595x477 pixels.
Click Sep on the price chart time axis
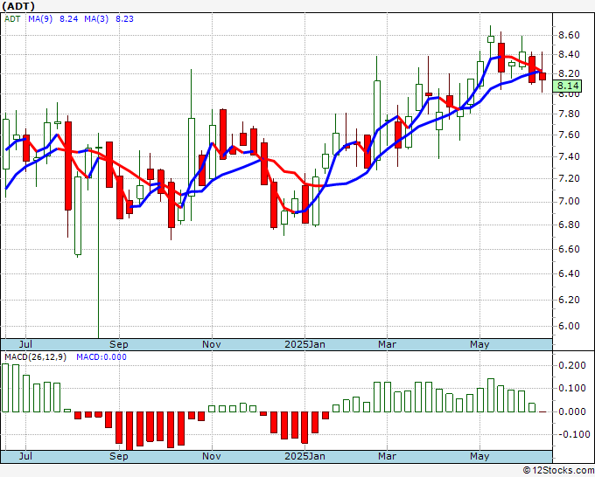pos(119,344)
